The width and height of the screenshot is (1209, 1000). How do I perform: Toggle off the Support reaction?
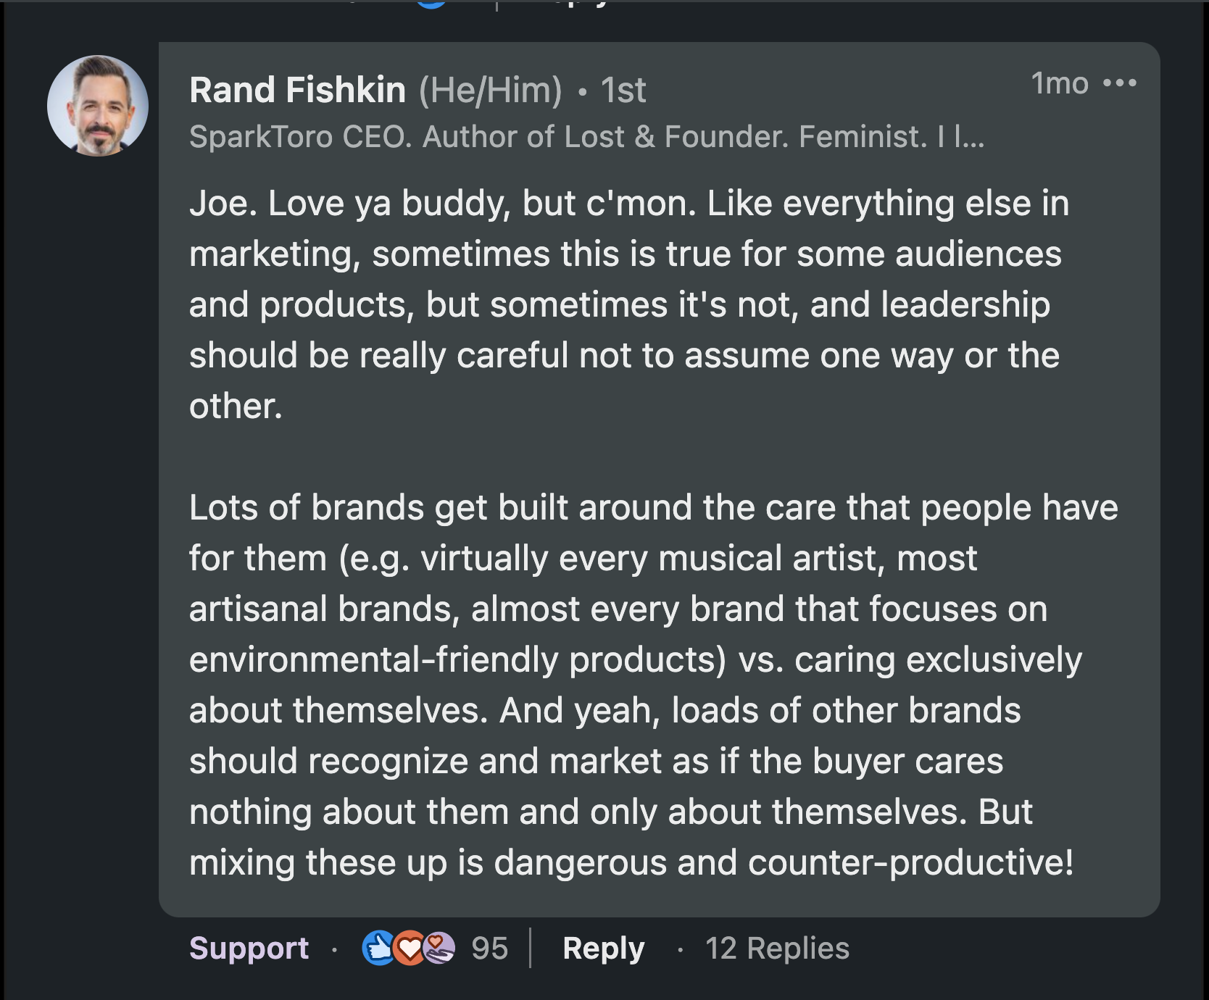point(249,947)
